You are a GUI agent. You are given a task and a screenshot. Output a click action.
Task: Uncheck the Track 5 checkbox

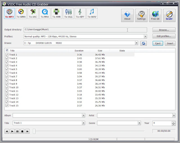coord(7,69)
